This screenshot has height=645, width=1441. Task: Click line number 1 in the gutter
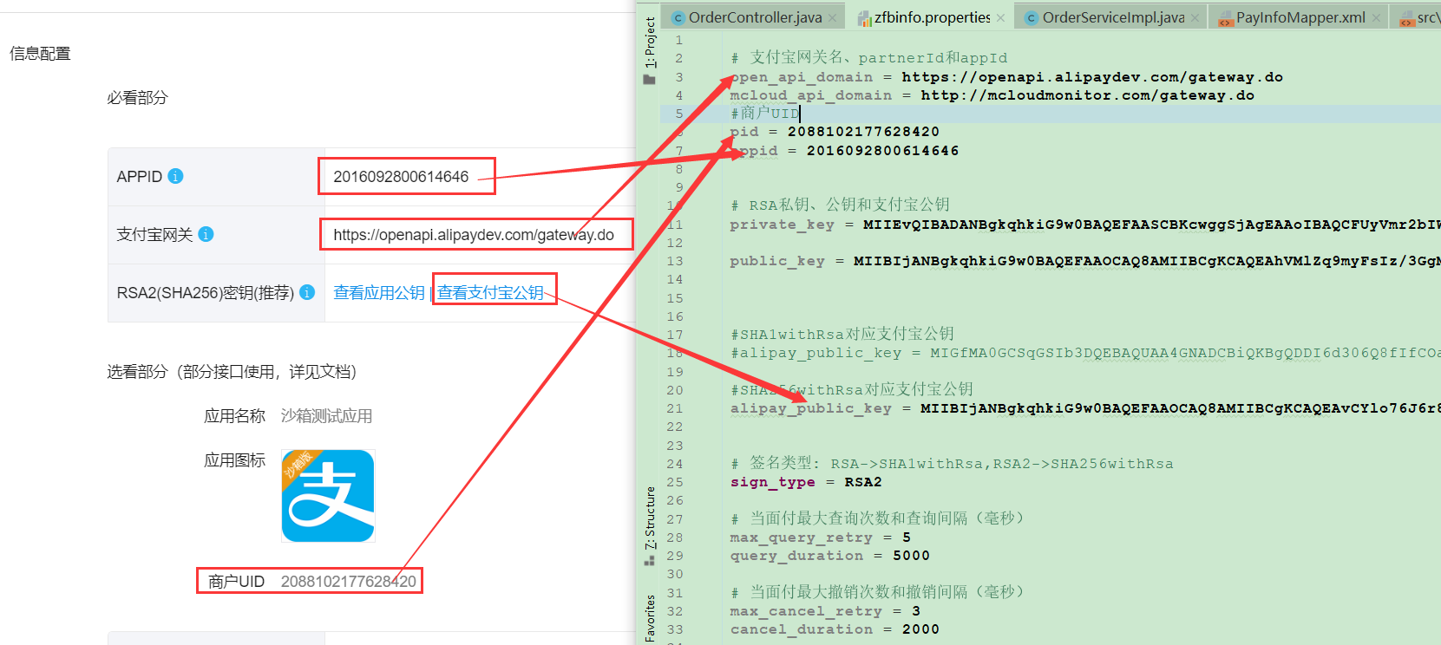coord(679,40)
